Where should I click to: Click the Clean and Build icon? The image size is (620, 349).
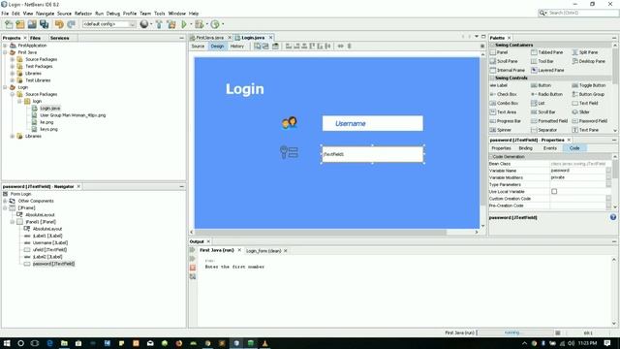pos(171,24)
